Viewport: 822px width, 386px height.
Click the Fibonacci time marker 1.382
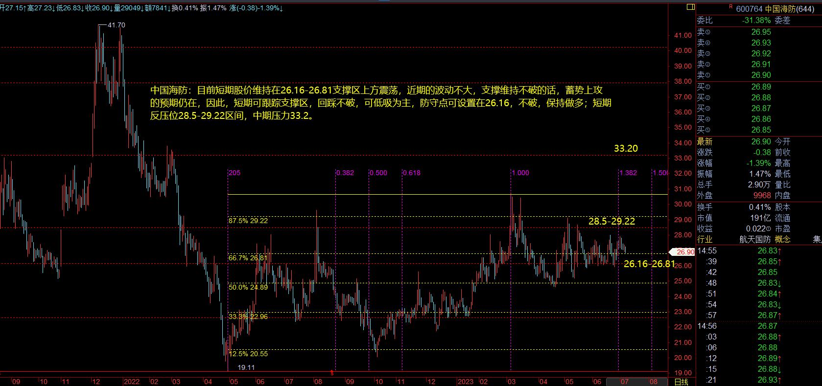(x=628, y=173)
